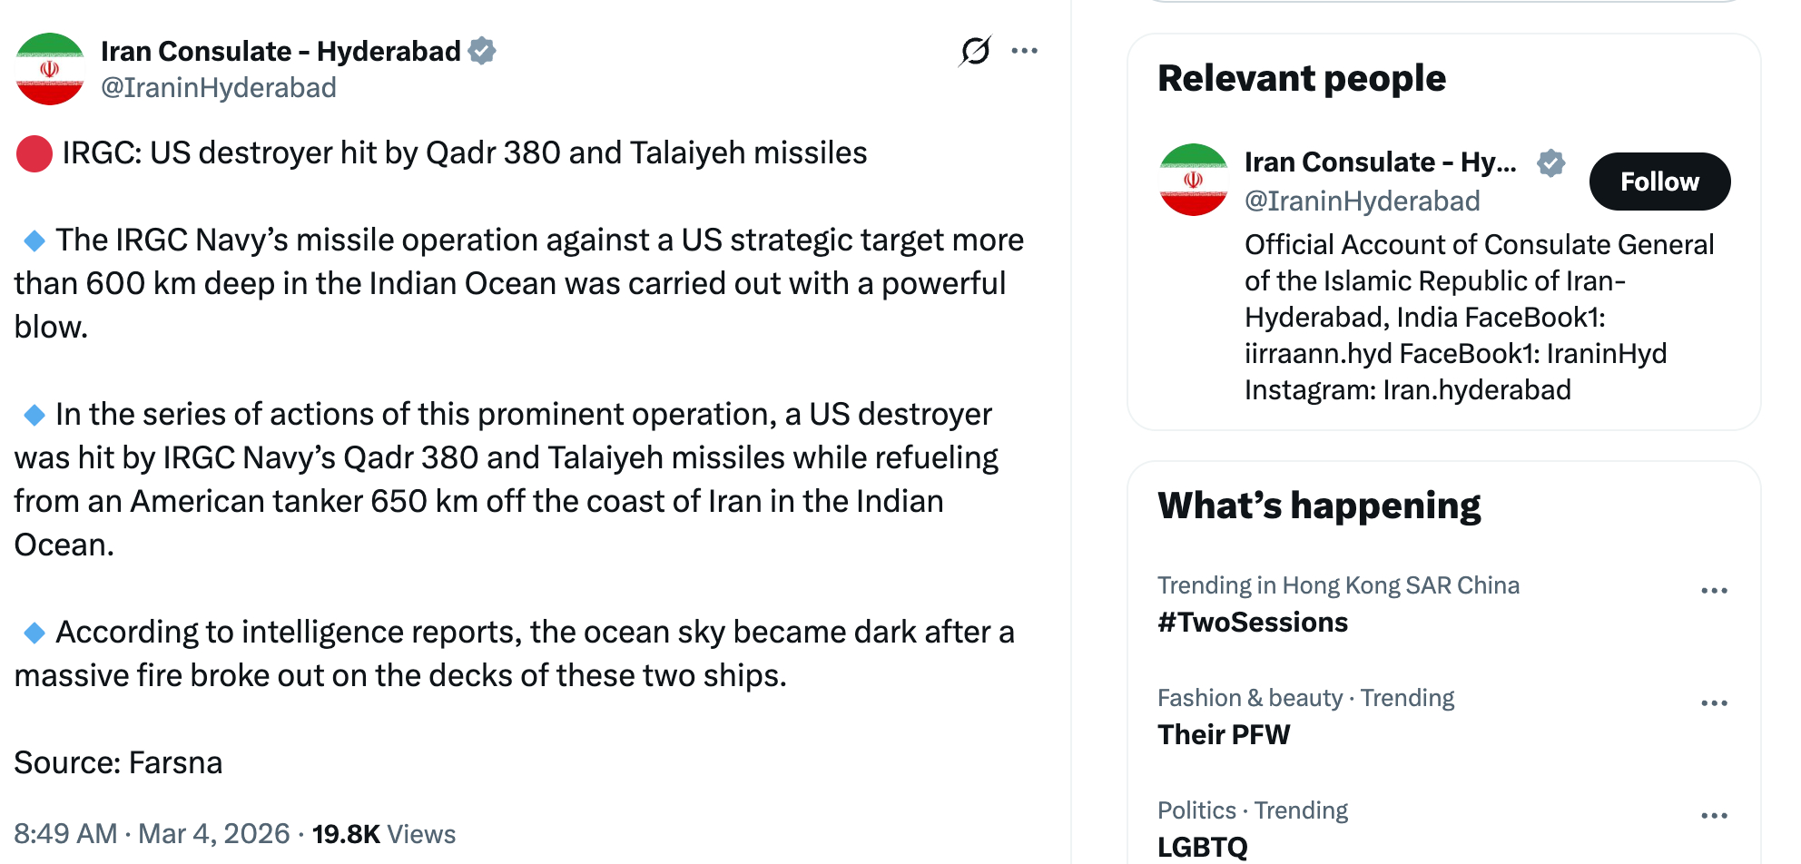The image size is (1801, 864).
Task: Follow Iran Consulate - Hyderabad
Action: pyautogui.click(x=1658, y=182)
